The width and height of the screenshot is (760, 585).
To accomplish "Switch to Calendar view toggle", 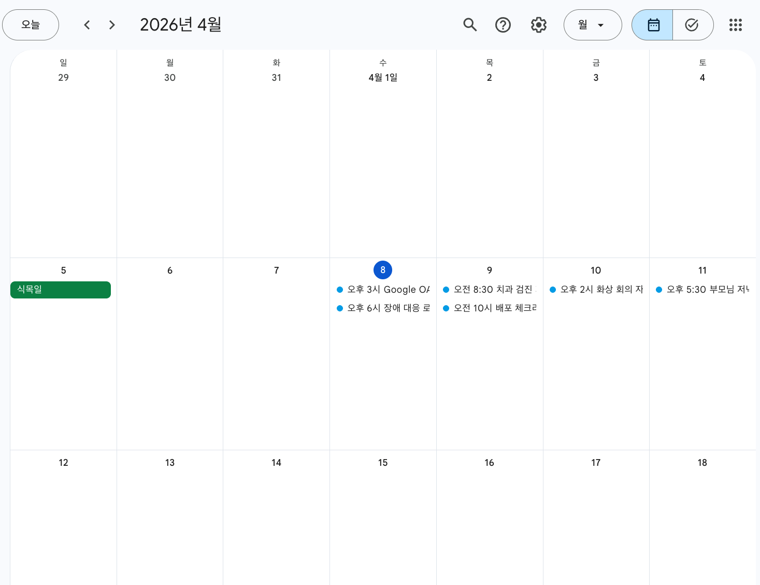I will point(653,25).
